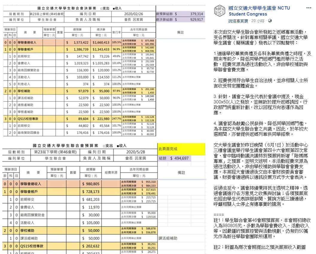Screen dimensions: 316x254
Task: Click the 學務處補助 row label
Action: click(25, 112)
